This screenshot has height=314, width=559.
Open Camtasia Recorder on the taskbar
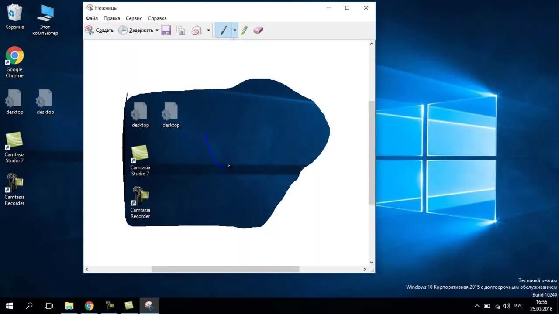tap(109, 306)
